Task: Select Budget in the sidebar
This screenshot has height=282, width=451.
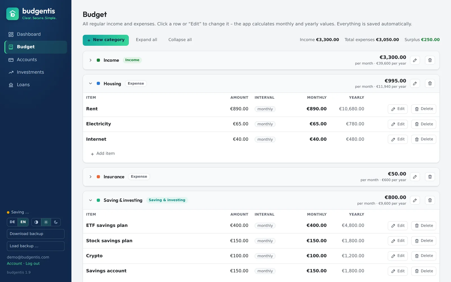Action: [x=36, y=47]
